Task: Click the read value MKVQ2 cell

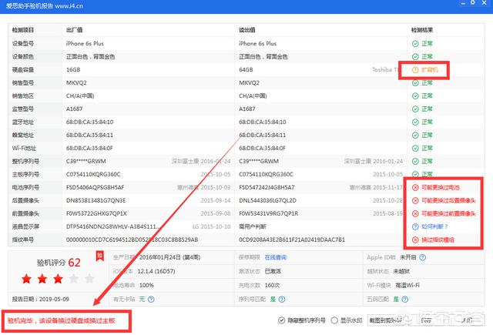Action: (249, 83)
